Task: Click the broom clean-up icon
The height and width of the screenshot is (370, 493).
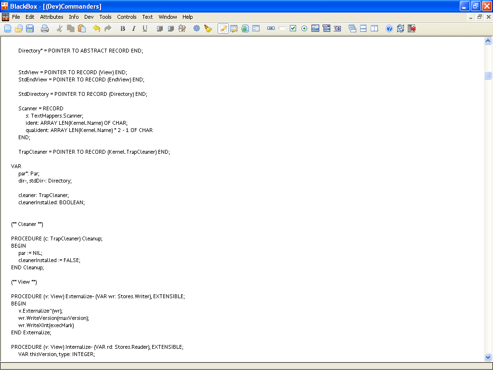Action: pos(208,28)
